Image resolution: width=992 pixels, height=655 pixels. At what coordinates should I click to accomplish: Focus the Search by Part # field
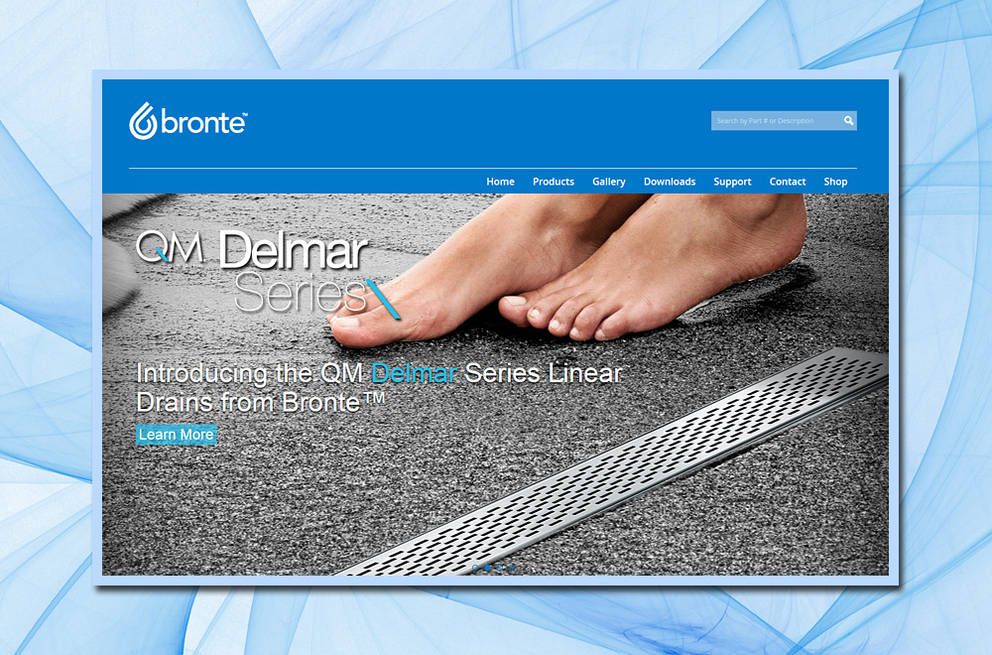777,120
